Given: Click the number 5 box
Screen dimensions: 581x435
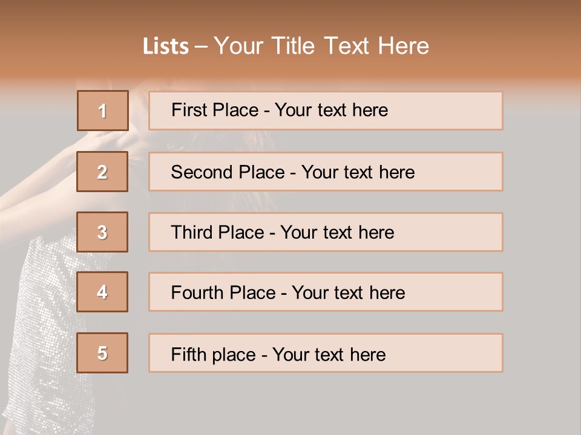Looking at the screenshot, I should click(103, 353).
